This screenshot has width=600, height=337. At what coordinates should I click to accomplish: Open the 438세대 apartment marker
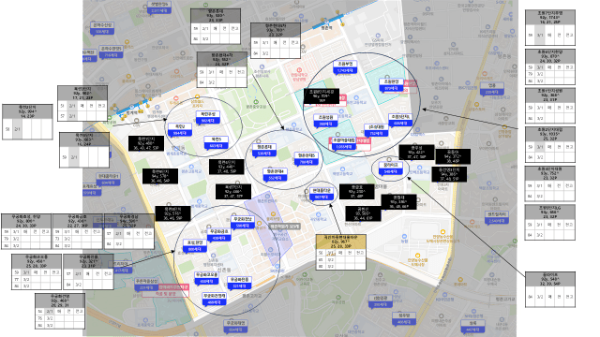pyautogui.click(x=218, y=235)
